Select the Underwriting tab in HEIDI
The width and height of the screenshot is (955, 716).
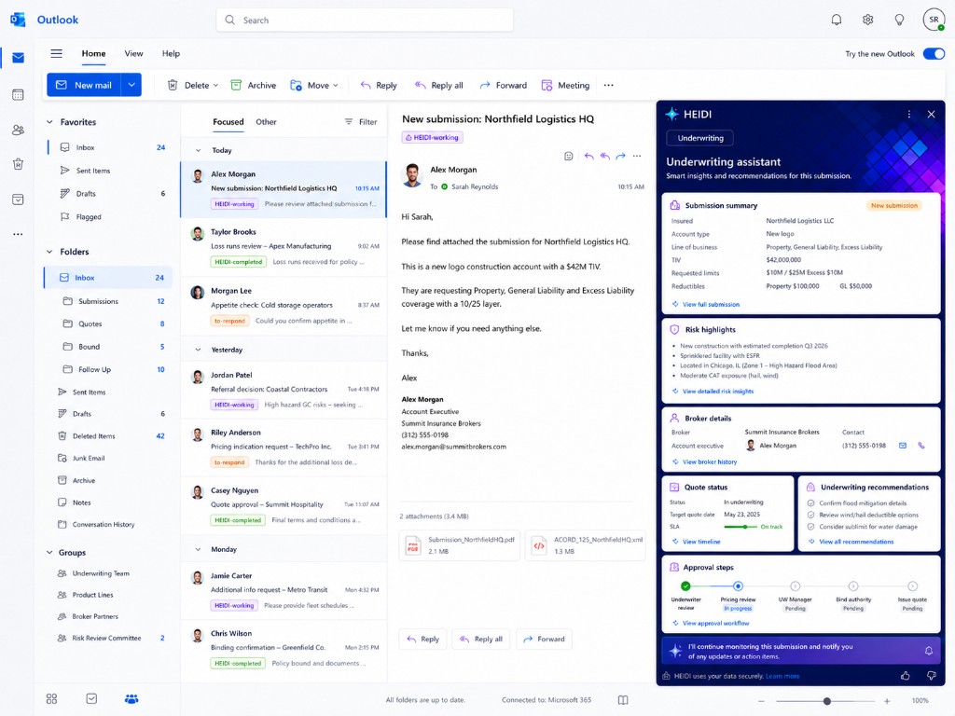699,138
